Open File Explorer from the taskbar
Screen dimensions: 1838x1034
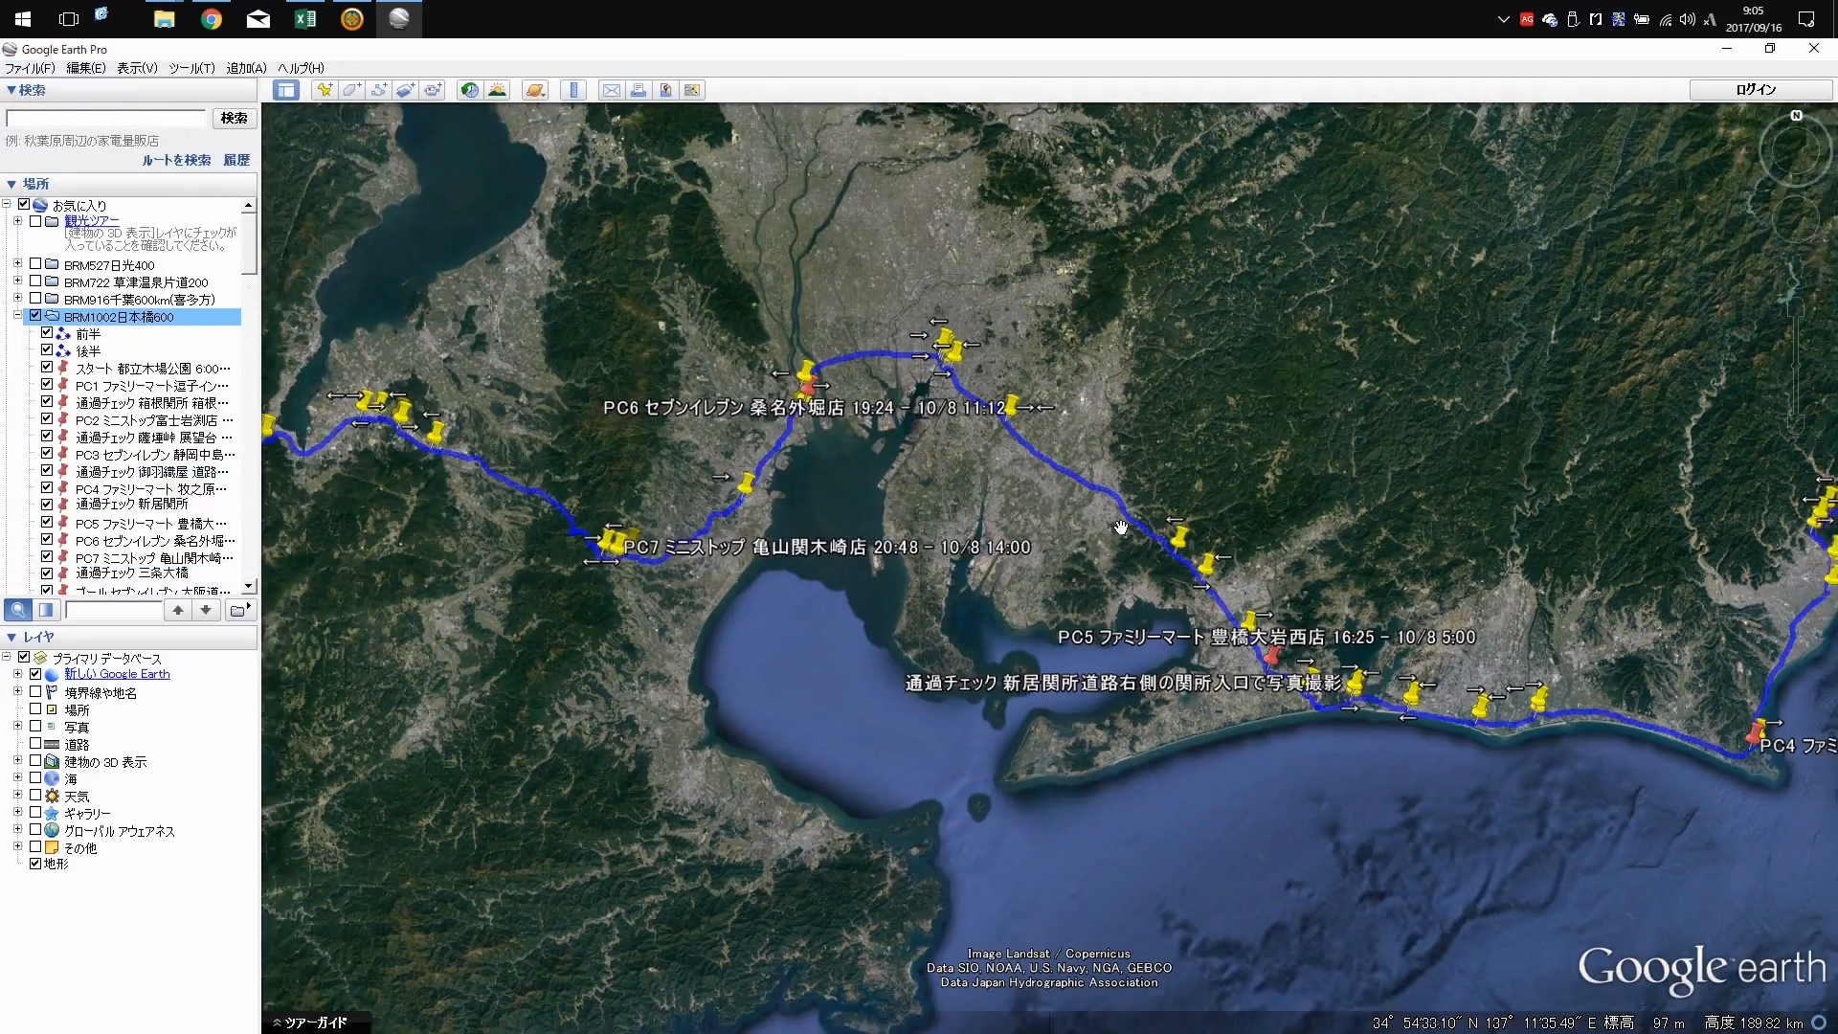164,19
